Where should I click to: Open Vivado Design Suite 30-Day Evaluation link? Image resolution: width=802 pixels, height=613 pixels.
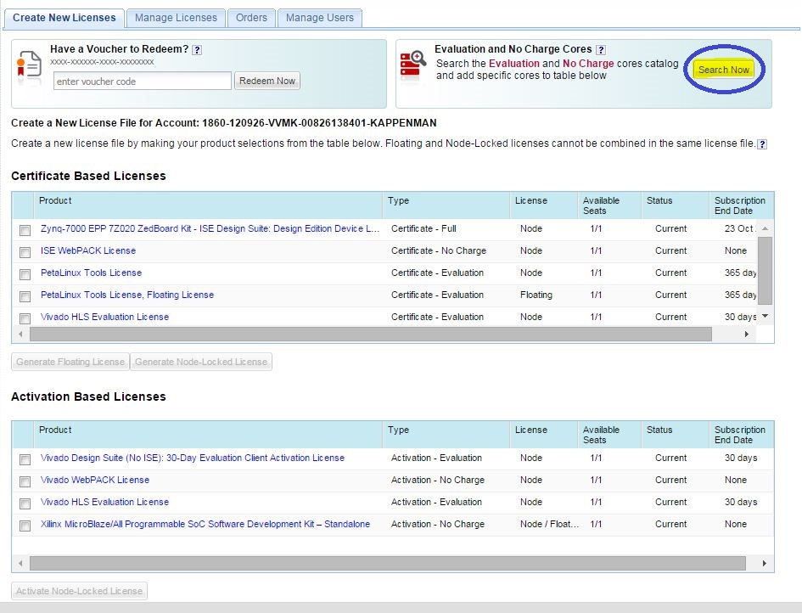(193, 458)
